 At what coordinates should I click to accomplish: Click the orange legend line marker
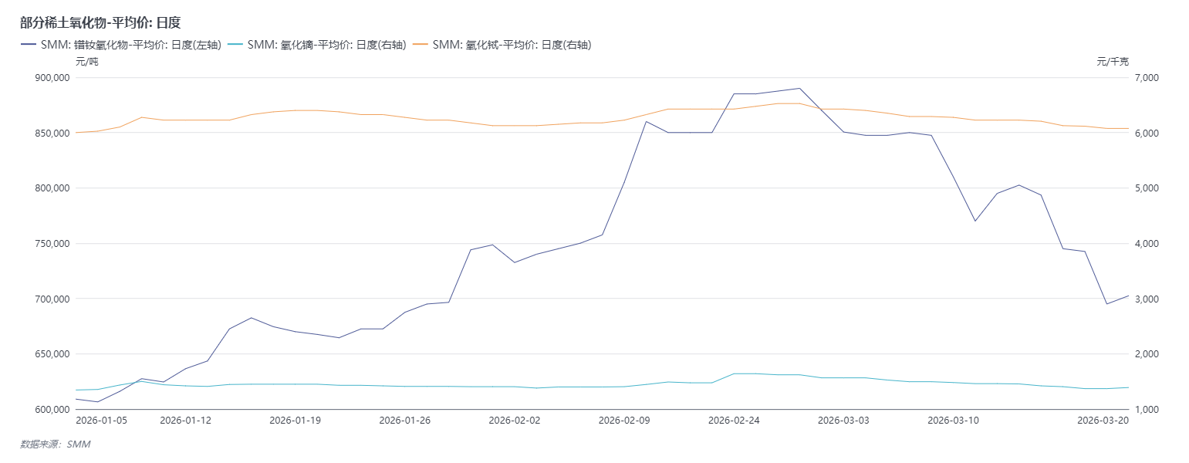(421, 45)
